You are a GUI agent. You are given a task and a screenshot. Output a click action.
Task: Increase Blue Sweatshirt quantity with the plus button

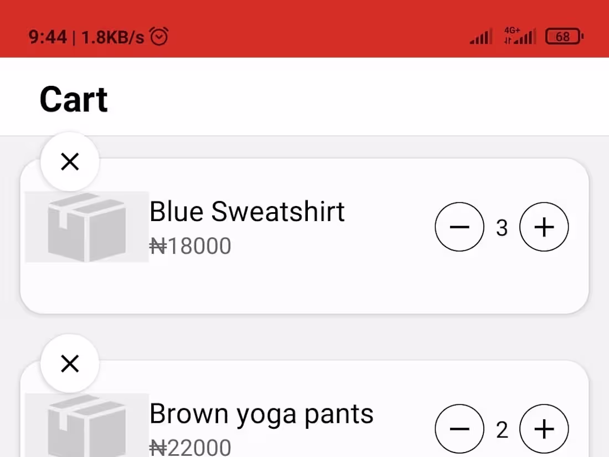pyautogui.click(x=544, y=227)
